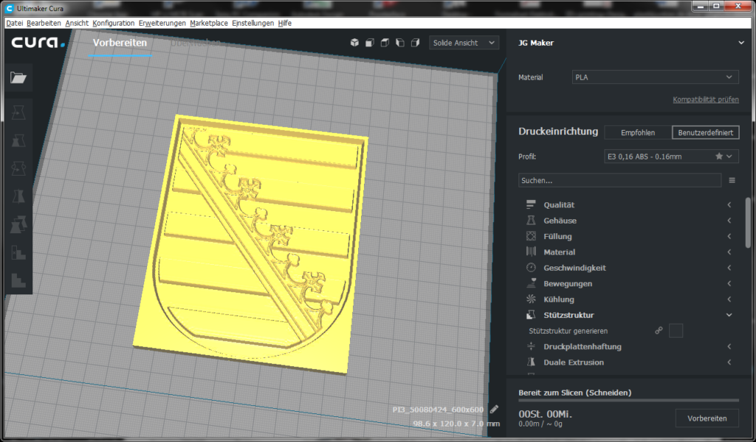The height and width of the screenshot is (442, 756).
Task: Click the Füllung category icon
Action: pyautogui.click(x=531, y=236)
